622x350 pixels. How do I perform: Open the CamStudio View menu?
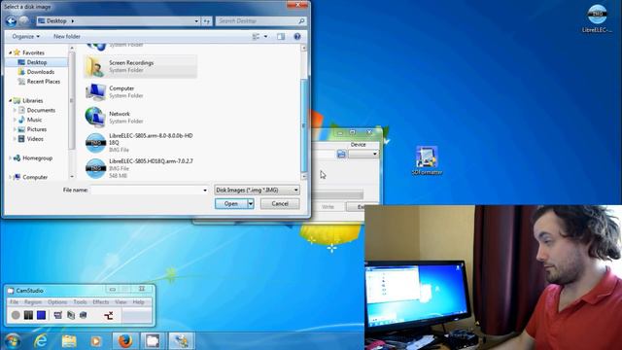(121, 302)
